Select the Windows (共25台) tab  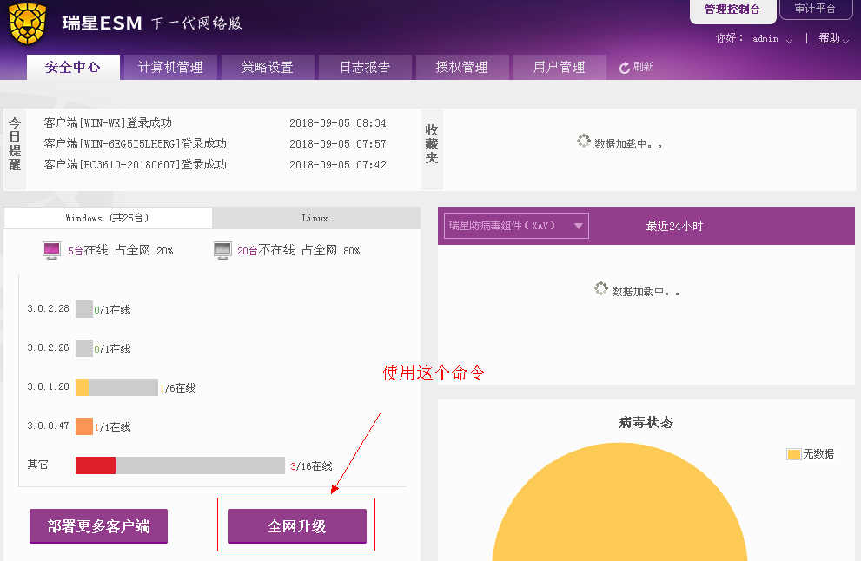tap(108, 218)
